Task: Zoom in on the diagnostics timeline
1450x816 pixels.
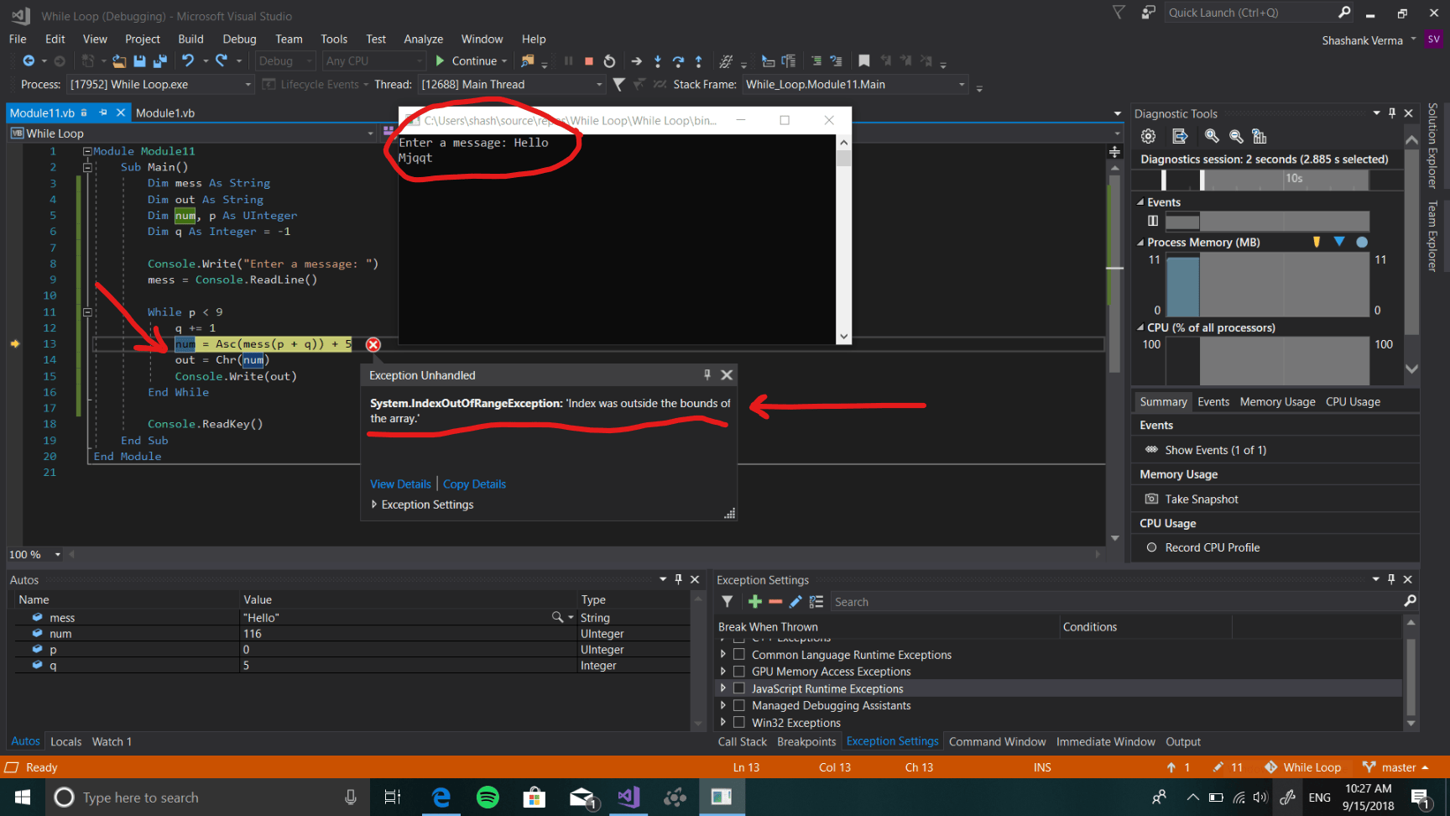Action: [1211, 136]
